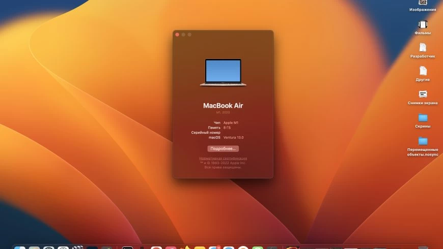This screenshot has height=249, width=443.
Task: Open the Изображения stack on the desktop
Action: (423, 4)
